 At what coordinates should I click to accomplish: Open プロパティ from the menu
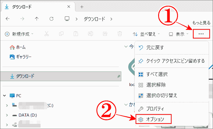pos(172,109)
